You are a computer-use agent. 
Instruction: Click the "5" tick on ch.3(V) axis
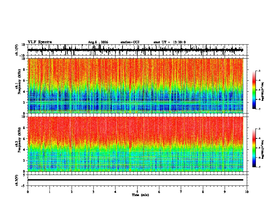coord(24,175)
